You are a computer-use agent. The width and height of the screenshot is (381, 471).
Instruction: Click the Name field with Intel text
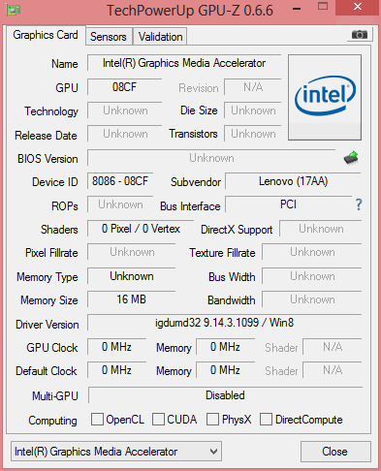pos(184,63)
